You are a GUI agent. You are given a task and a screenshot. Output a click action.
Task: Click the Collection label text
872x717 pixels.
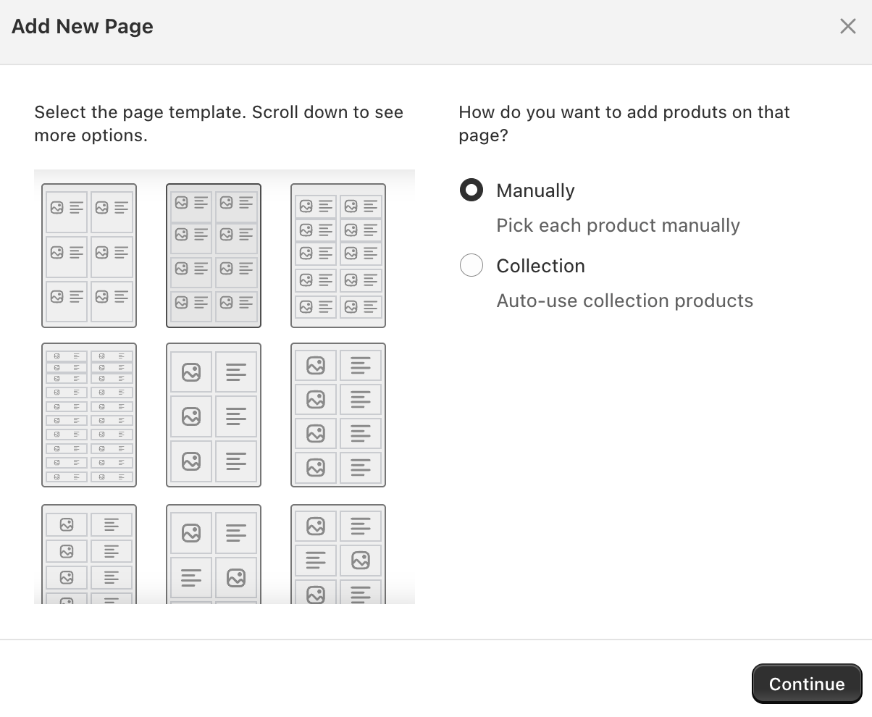click(x=540, y=265)
